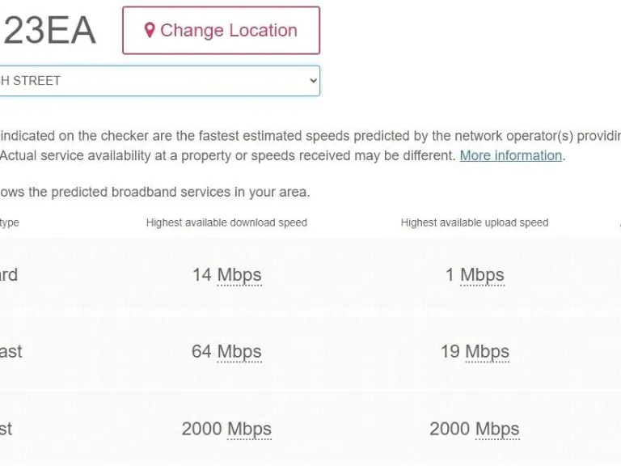The width and height of the screenshot is (621, 466).
Task: Click the Highest available download speed header
Action: point(226,222)
